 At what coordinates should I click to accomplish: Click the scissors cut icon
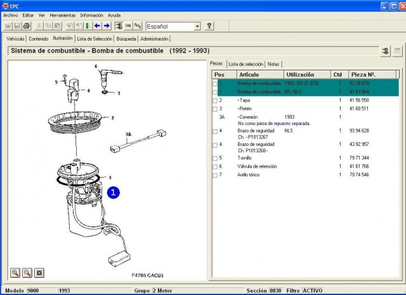(39, 26)
